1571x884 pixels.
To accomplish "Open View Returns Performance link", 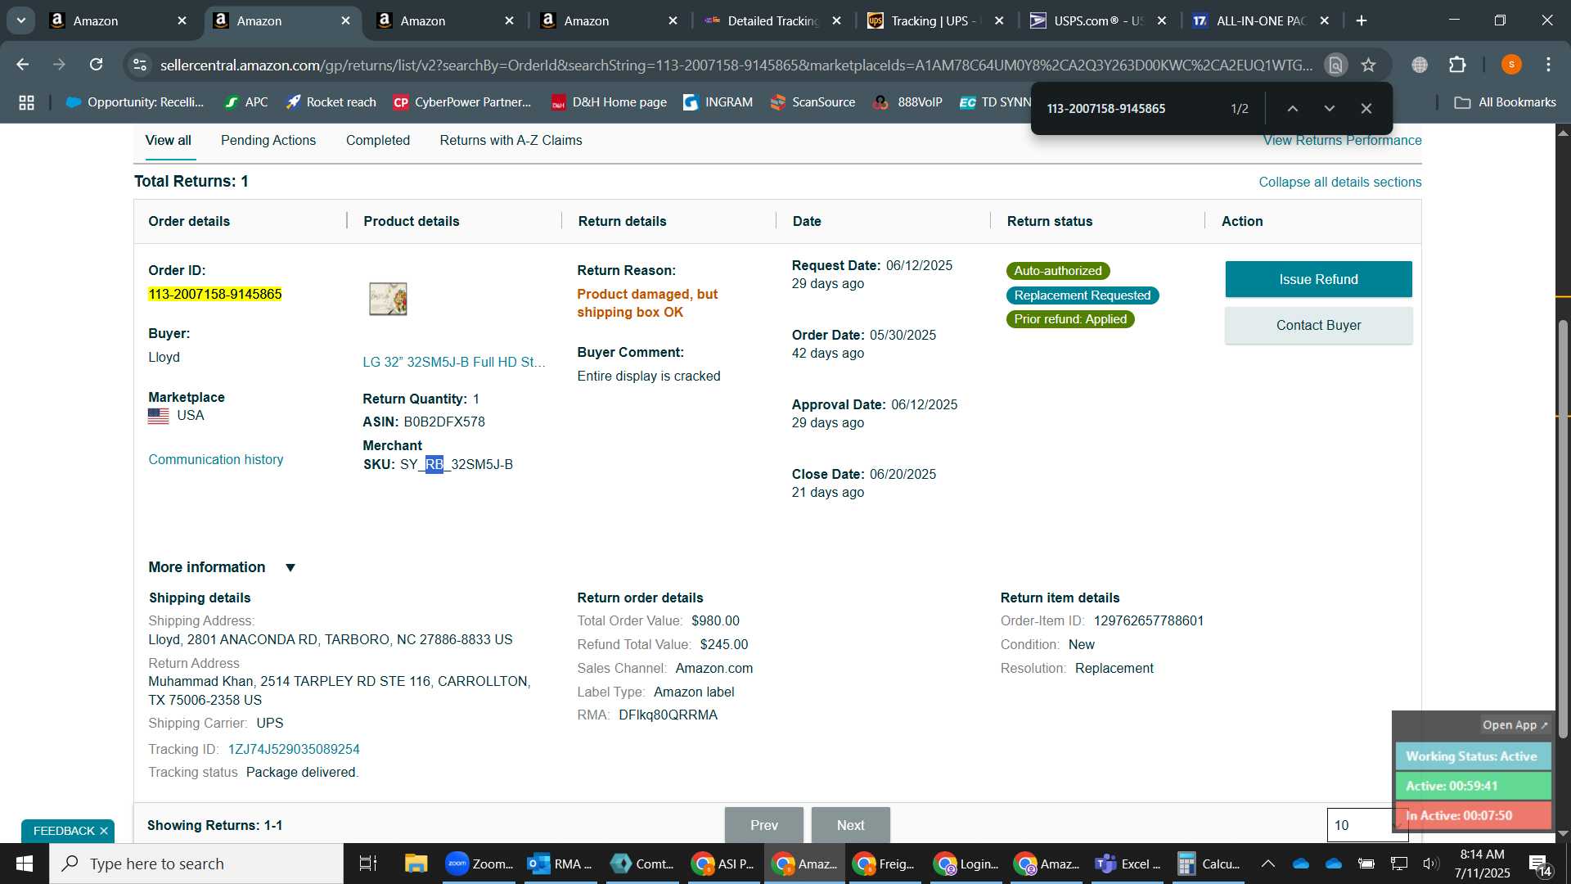I will point(1342,141).
